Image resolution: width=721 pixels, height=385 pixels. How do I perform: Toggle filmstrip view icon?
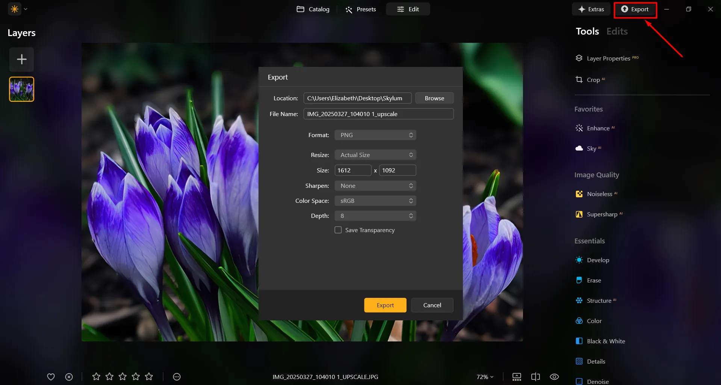click(517, 377)
